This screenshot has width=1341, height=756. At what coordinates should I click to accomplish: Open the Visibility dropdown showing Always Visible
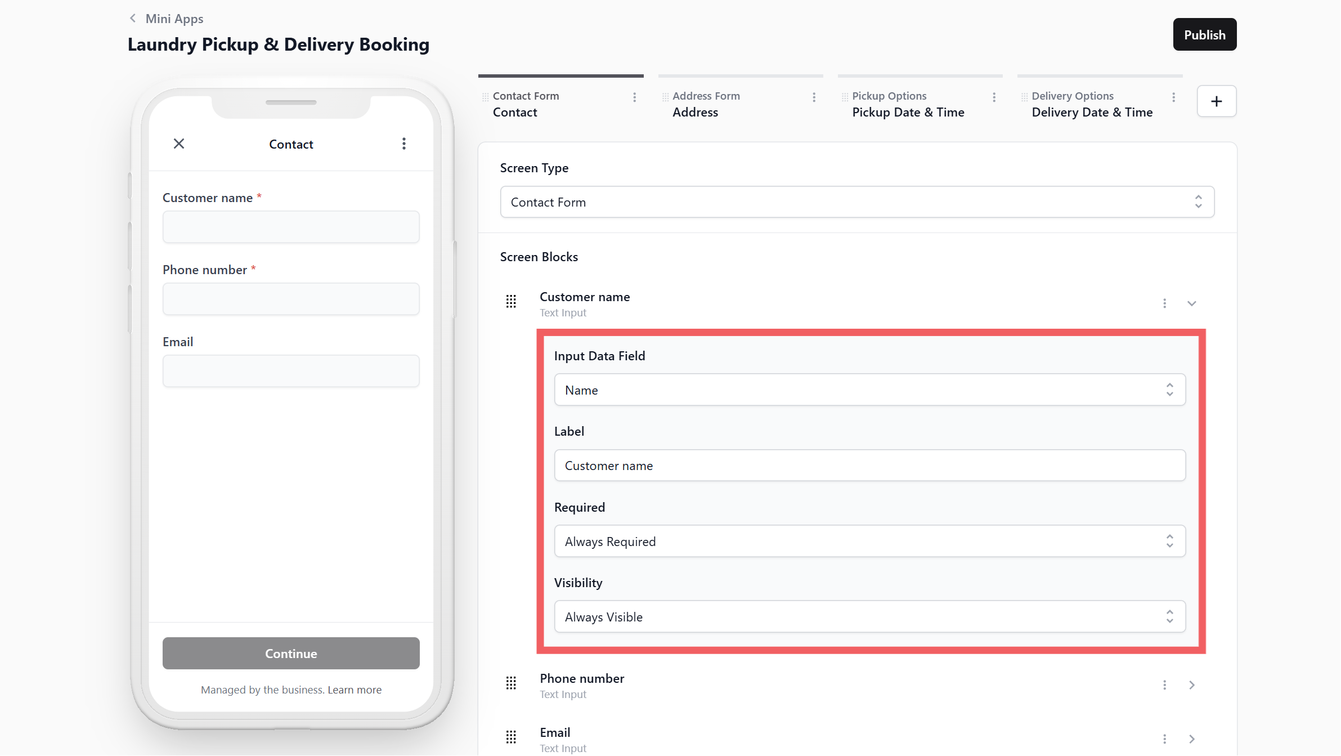[x=869, y=617]
